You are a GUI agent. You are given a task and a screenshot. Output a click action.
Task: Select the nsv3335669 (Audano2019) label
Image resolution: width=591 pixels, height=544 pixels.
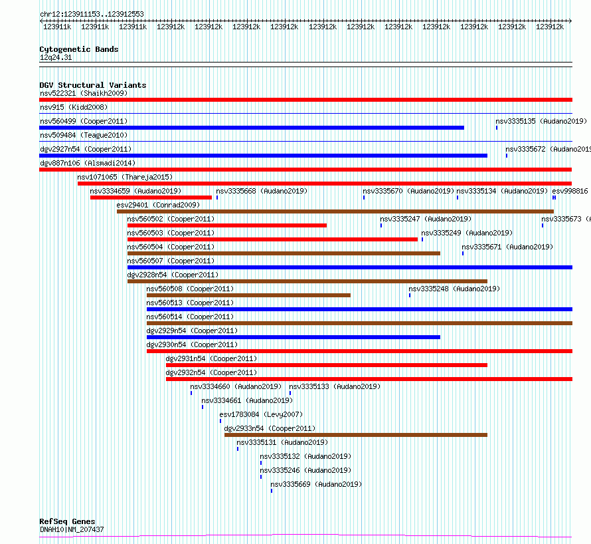pyautogui.click(x=316, y=484)
